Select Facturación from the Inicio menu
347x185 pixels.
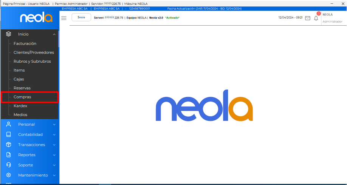(x=25, y=44)
